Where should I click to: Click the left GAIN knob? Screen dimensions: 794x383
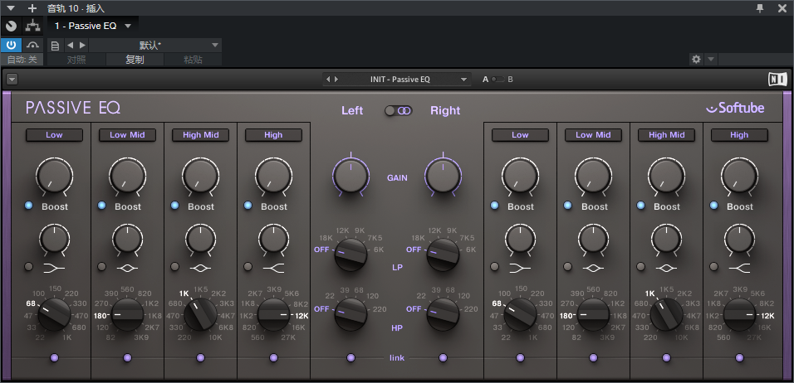pyautogui.click(x=350, y=175)
